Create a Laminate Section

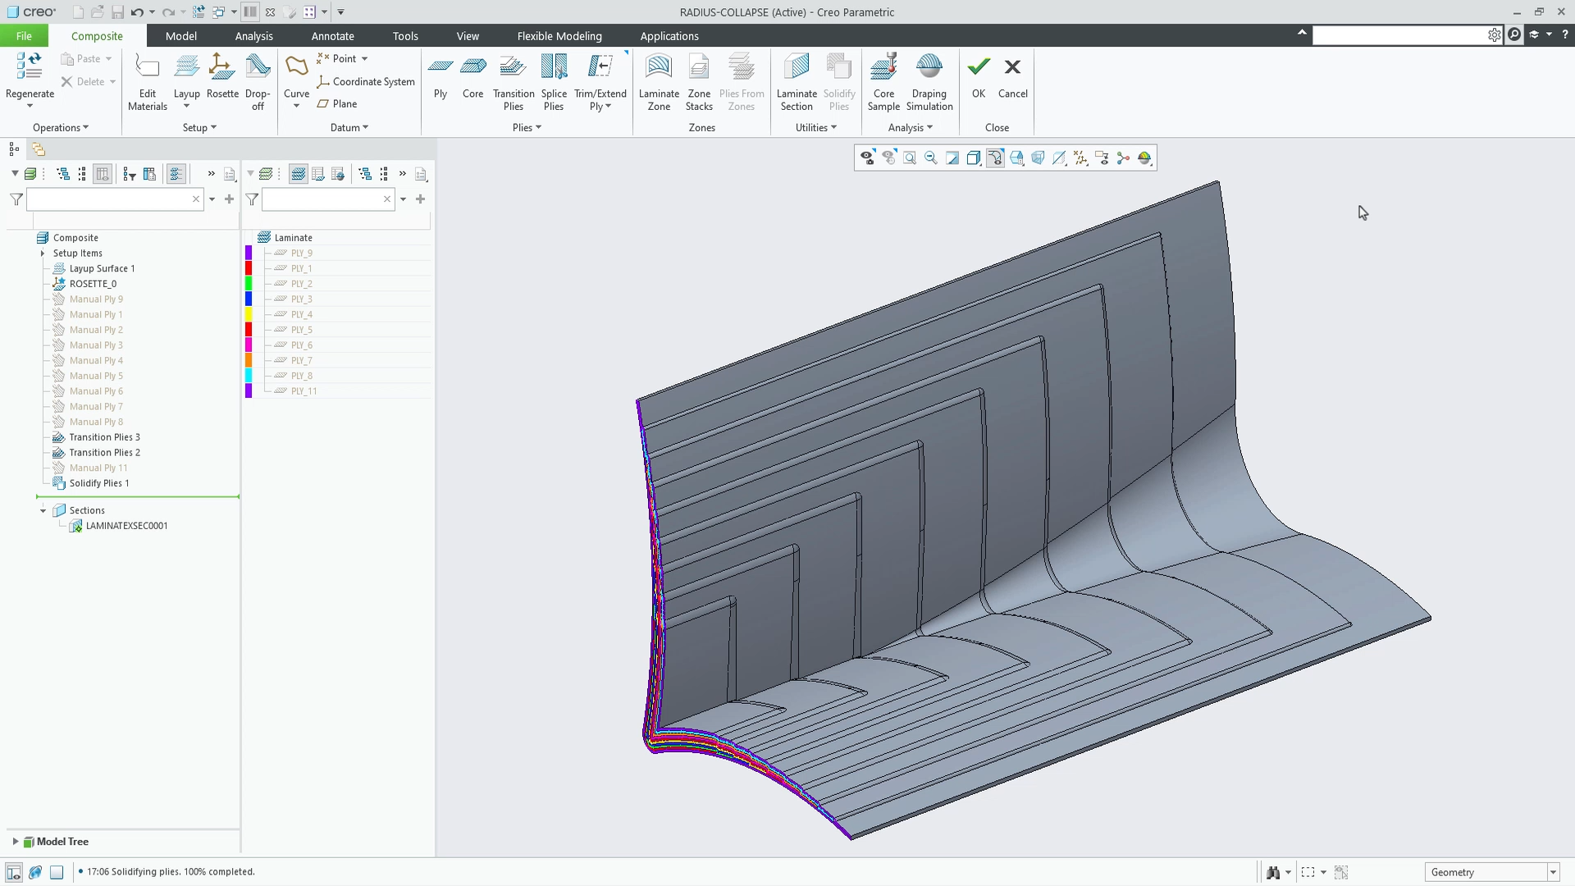(x=797, y=81)
